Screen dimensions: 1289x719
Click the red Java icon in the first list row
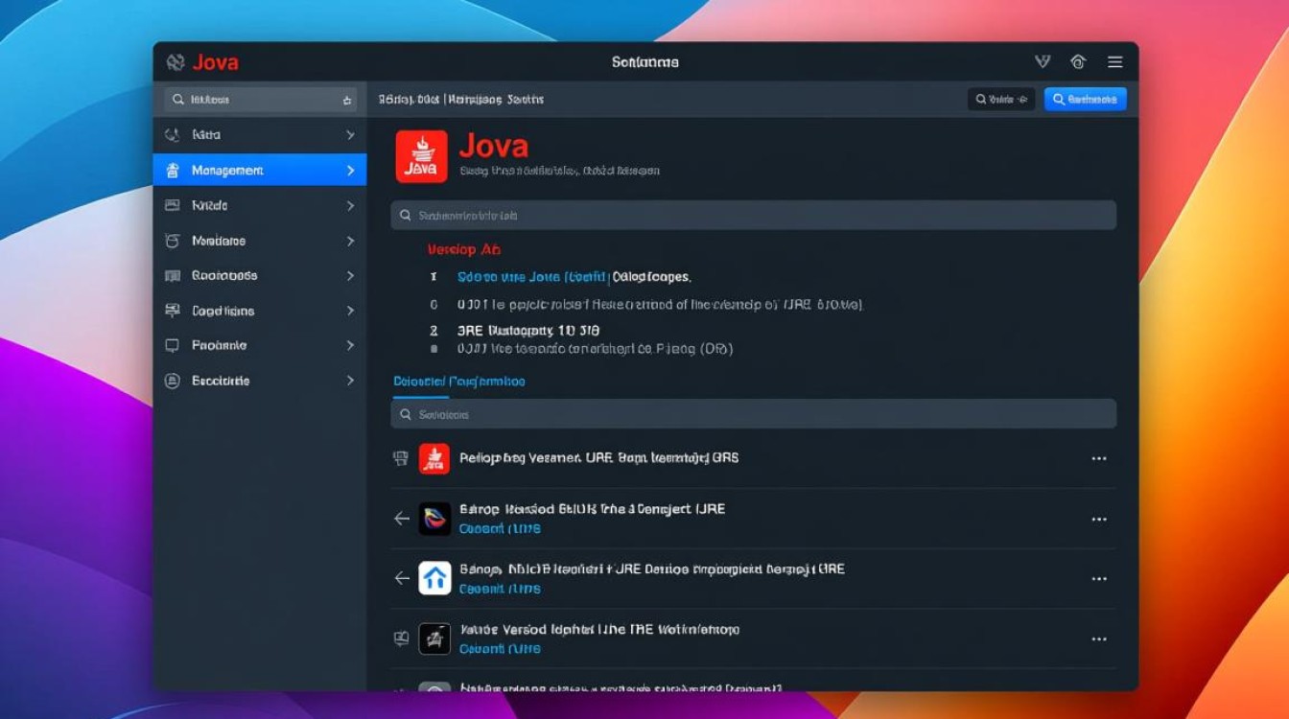434,459
